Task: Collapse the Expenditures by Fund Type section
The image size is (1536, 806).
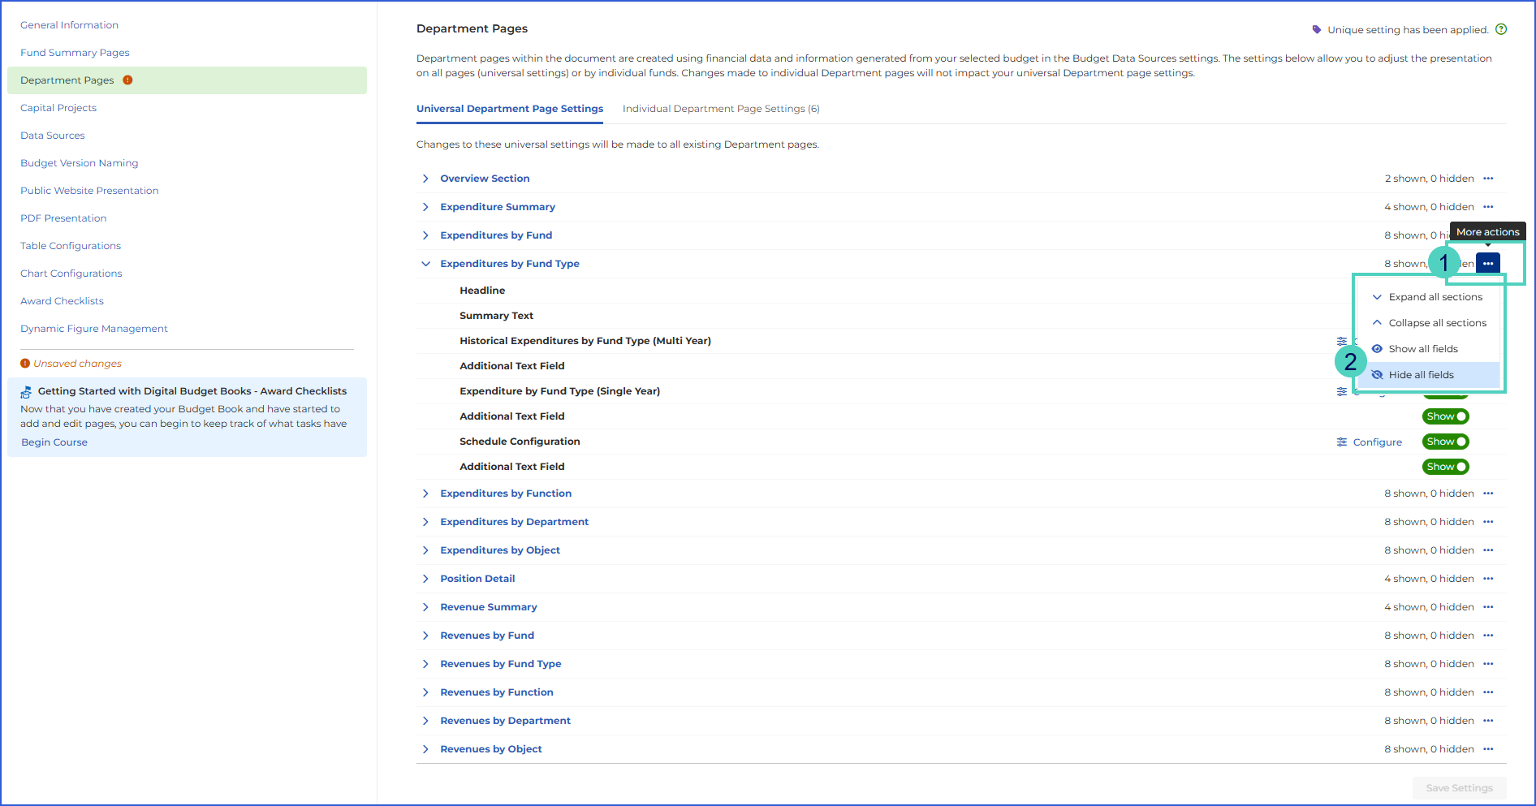Action: [x=425, y=264]
